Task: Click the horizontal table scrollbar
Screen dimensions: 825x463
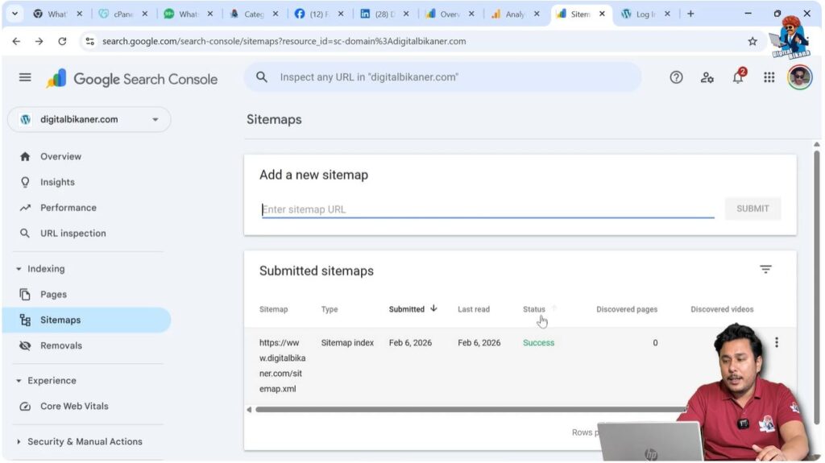Action: click(x=471, y=410)
